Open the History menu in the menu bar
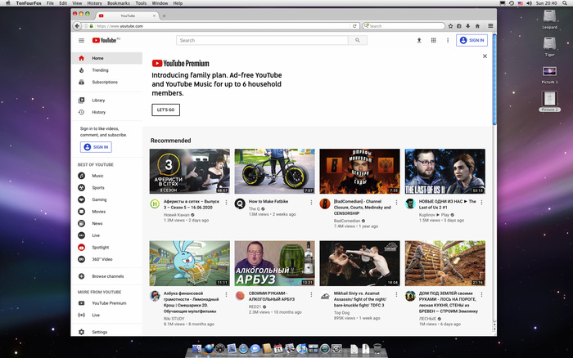 coord(95,3)
